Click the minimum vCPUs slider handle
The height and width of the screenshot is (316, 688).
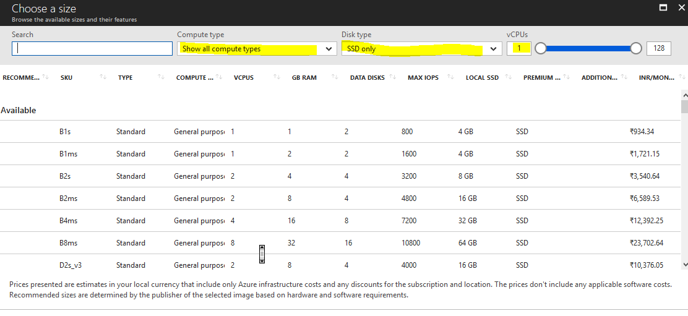540,49
